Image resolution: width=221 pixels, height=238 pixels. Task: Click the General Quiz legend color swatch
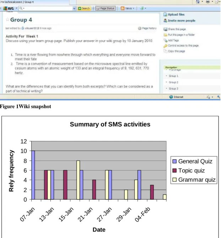[x=174, y=161]
